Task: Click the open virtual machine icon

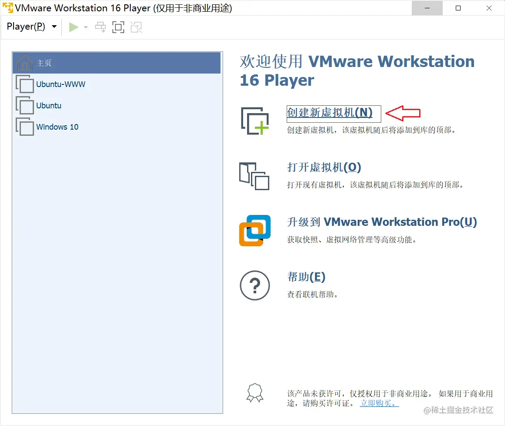Action: click(x=254, y=176)
